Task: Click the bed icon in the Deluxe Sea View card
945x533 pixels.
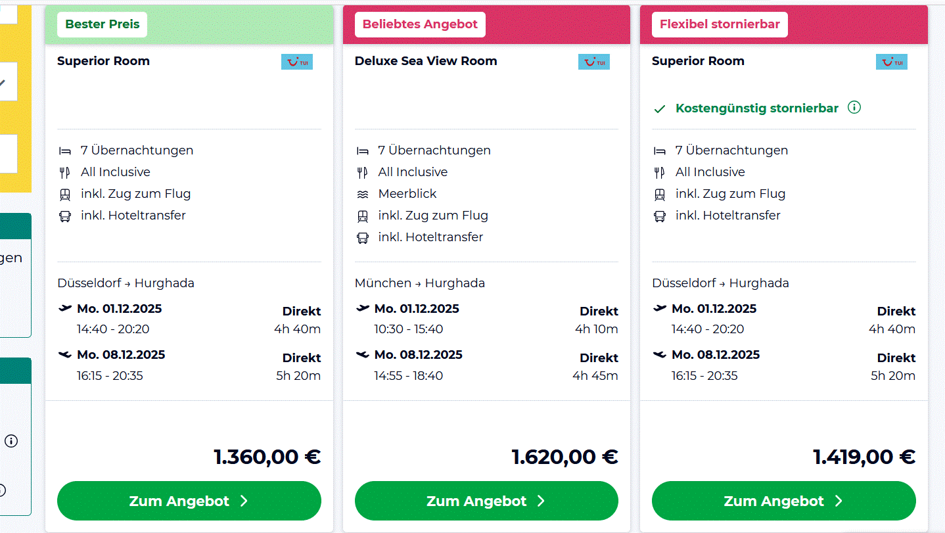Action: point(362,151)
